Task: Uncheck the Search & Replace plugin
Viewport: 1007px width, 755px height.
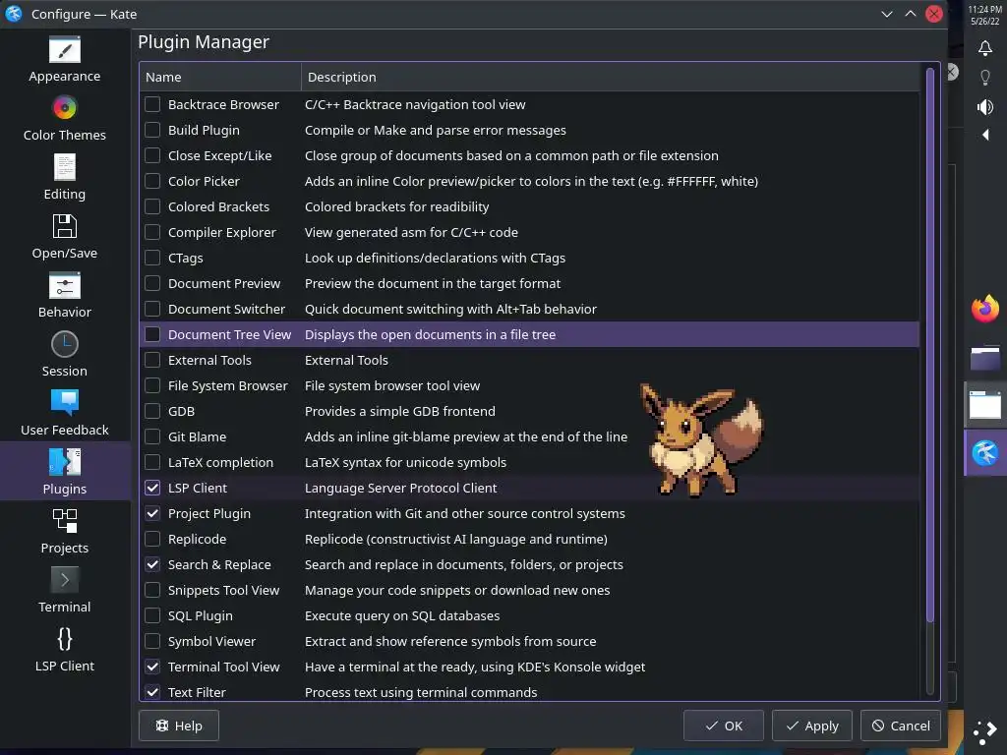Action: (x=152, y=564)
